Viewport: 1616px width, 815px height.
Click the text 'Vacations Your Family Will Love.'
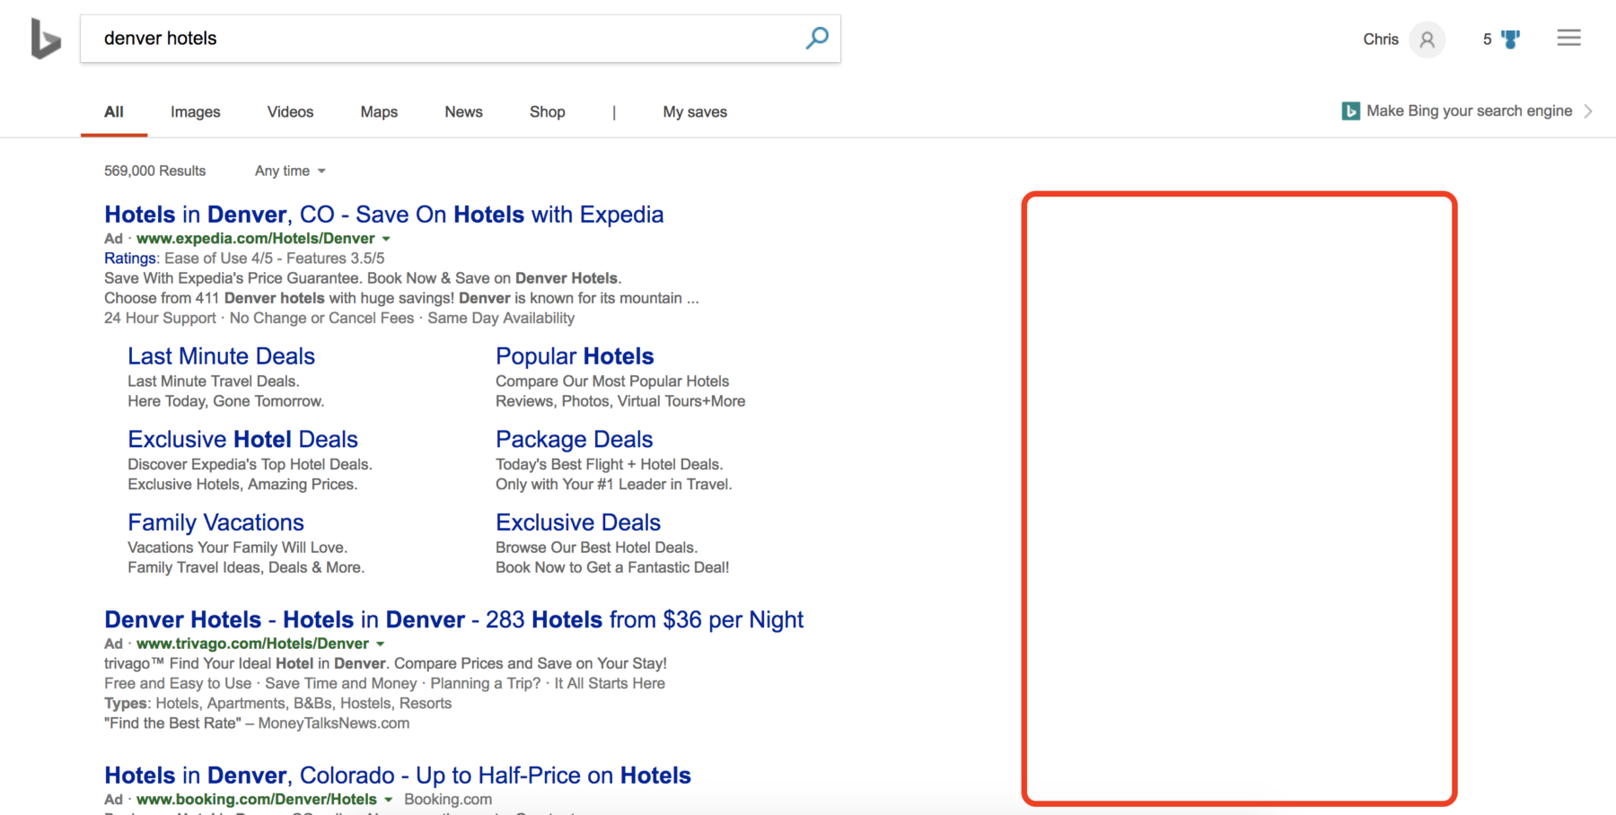coord(237,548)
